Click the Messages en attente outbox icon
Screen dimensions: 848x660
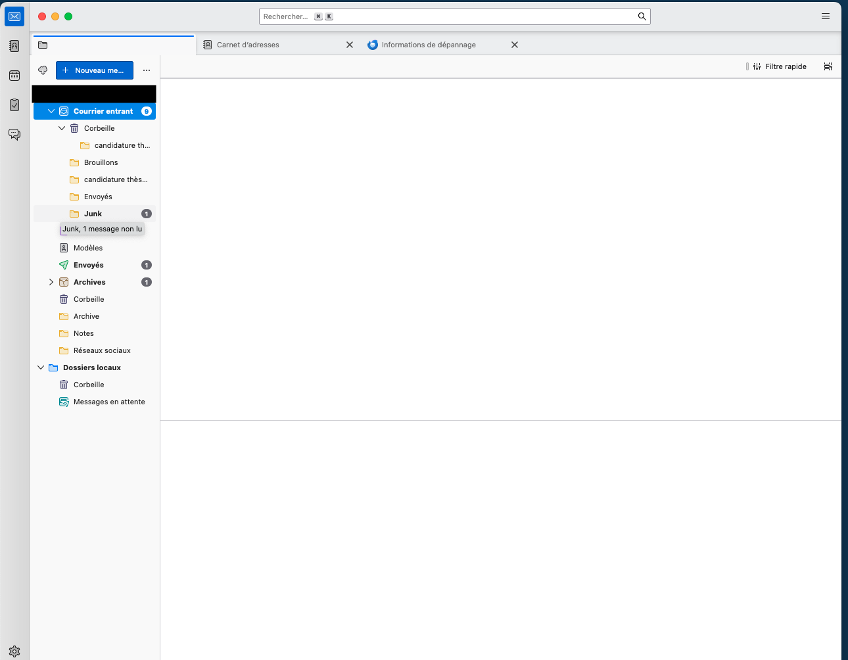click(64, 402)
